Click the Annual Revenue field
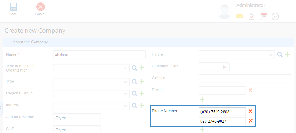The height and width of the screenshot is (133, 296). pyautogui.click(x=77, y=118)
